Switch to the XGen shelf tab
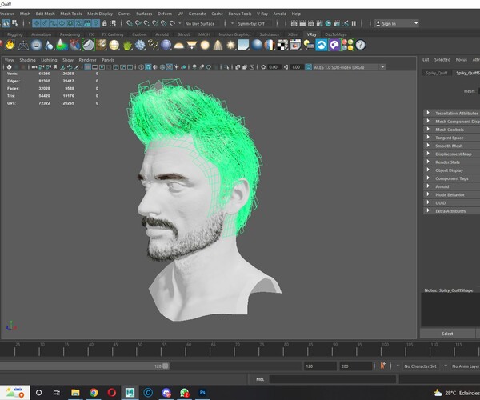The image size is (480, 400). [294, 34]
